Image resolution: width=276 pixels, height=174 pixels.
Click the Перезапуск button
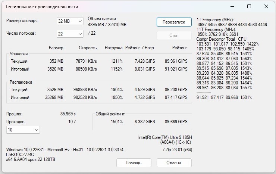pyautogui.click(x=174, y=22)
